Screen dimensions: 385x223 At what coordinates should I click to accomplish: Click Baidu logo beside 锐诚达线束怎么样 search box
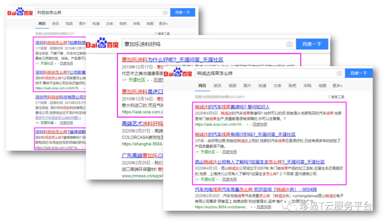pyautogui.click(x=178, y=73)
